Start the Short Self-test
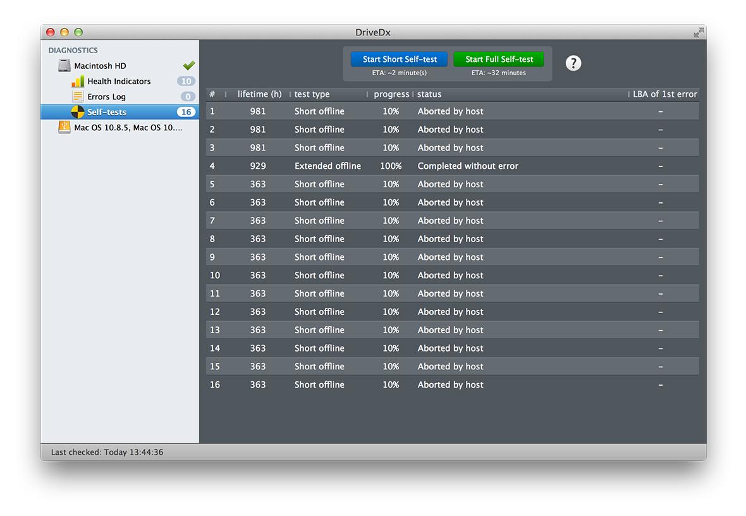The image size is (746, 516). coord(399,59)
